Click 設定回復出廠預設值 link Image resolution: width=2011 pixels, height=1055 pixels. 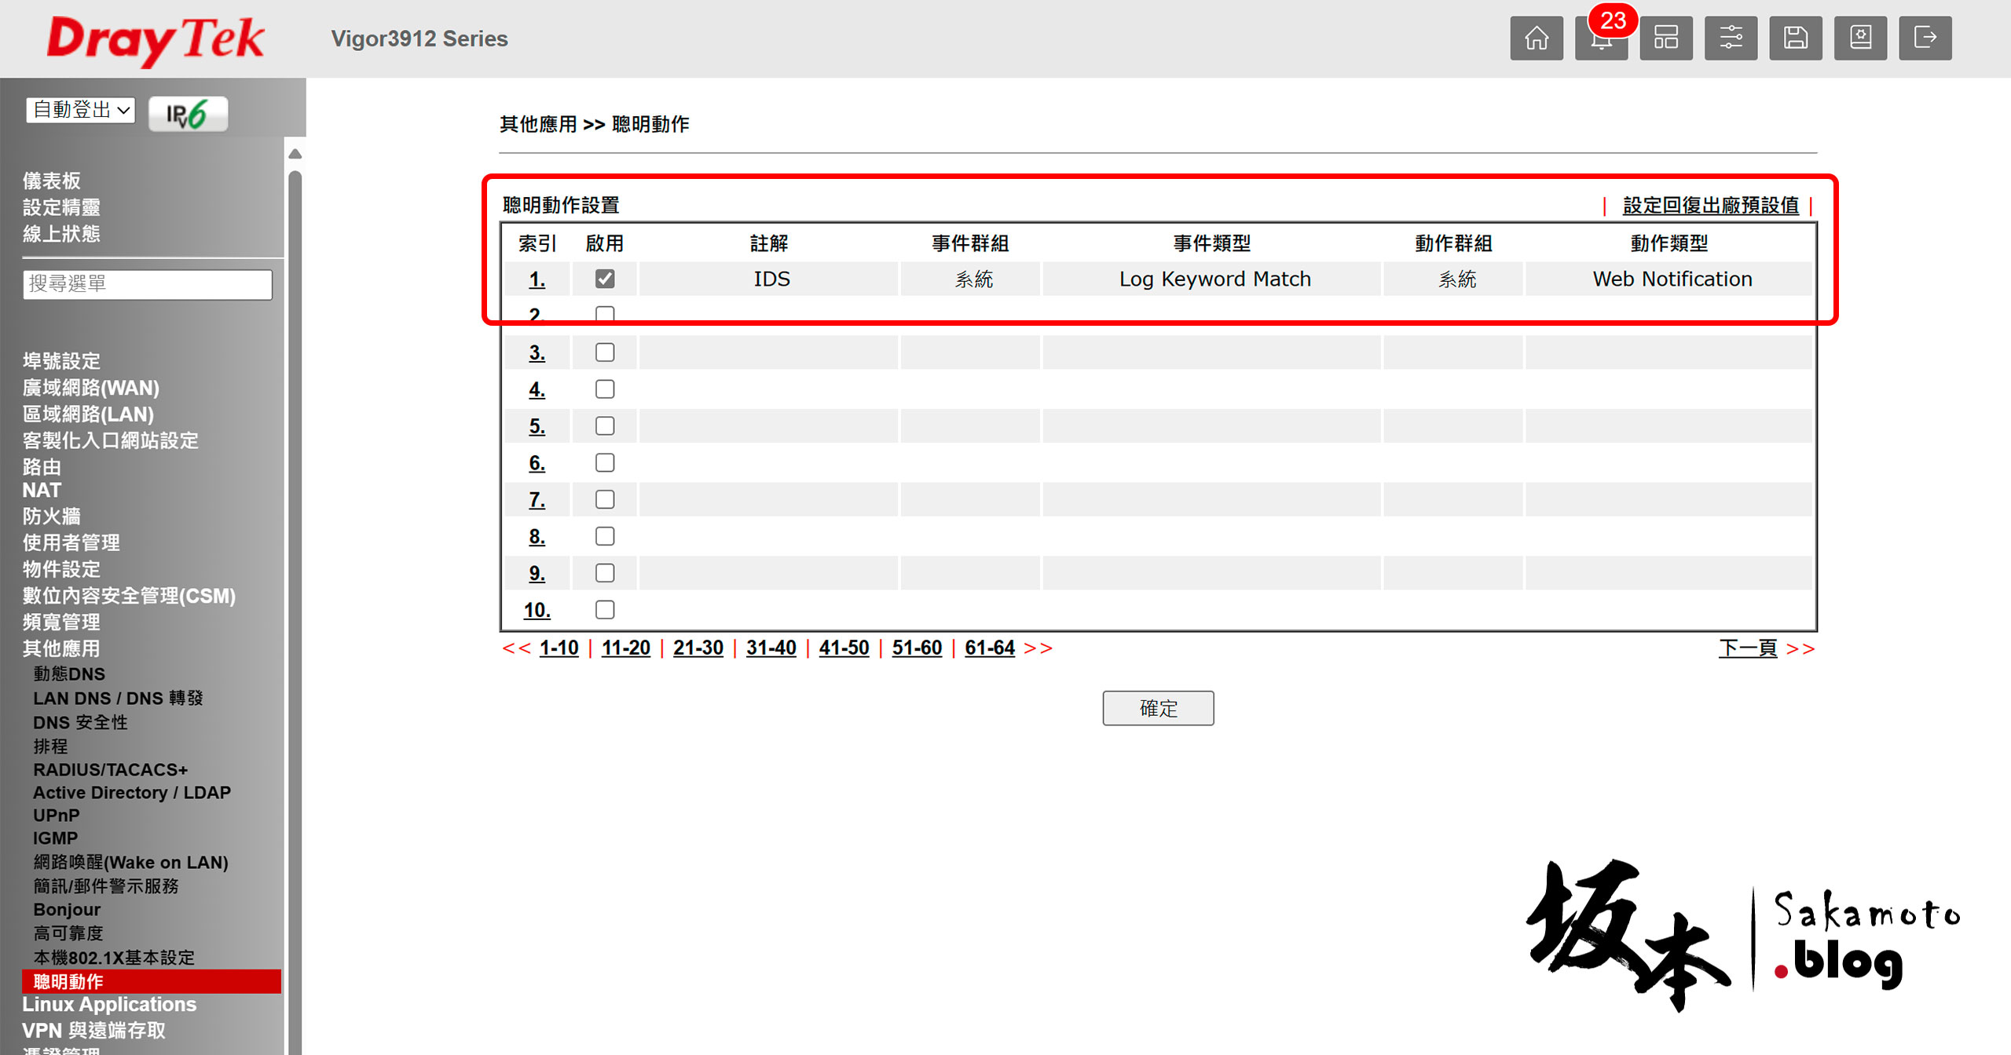[x=1710, y=206]
